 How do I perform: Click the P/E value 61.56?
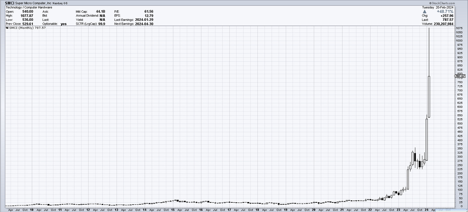coord(149,11)
